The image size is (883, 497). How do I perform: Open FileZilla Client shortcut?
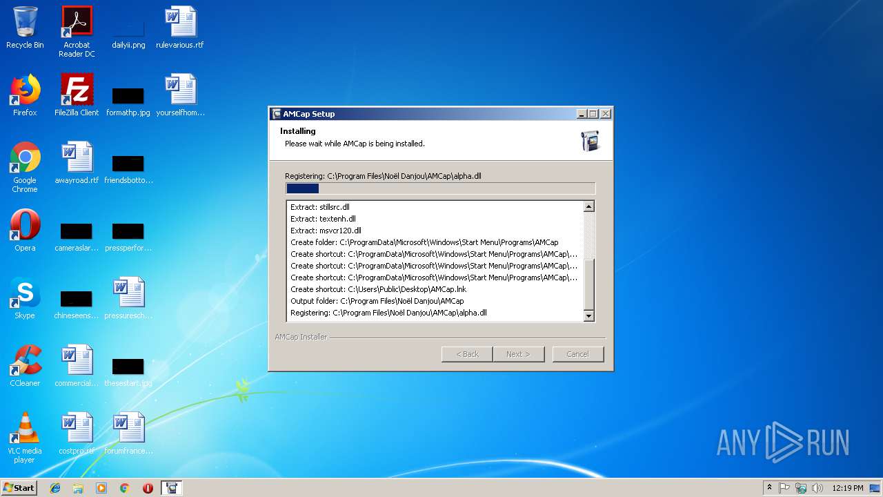click(77, 95)
